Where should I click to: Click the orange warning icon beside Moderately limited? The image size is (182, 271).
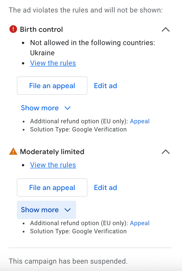(13, 152)
